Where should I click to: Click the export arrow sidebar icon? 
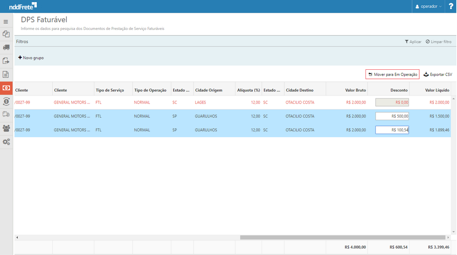click(6, 61)
